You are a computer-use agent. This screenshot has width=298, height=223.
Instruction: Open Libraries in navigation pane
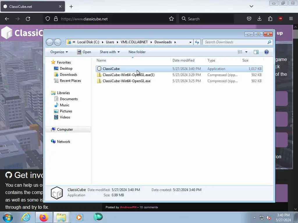click(x=63, y=93)
